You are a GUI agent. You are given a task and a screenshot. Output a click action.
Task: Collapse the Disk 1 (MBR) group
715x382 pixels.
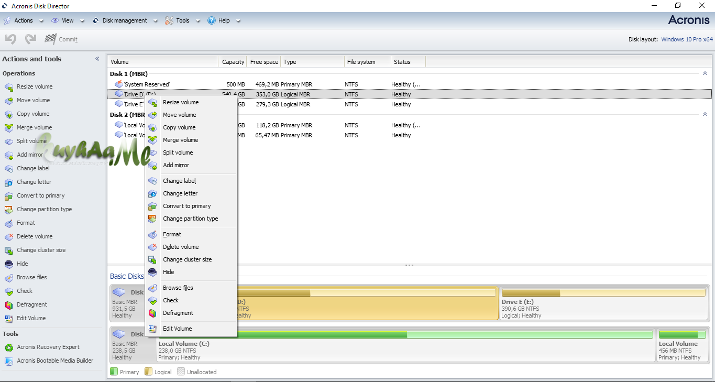click(705, 73)
